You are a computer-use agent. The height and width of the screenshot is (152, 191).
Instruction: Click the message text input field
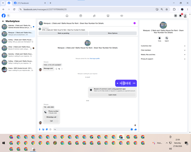coord(92,129)
